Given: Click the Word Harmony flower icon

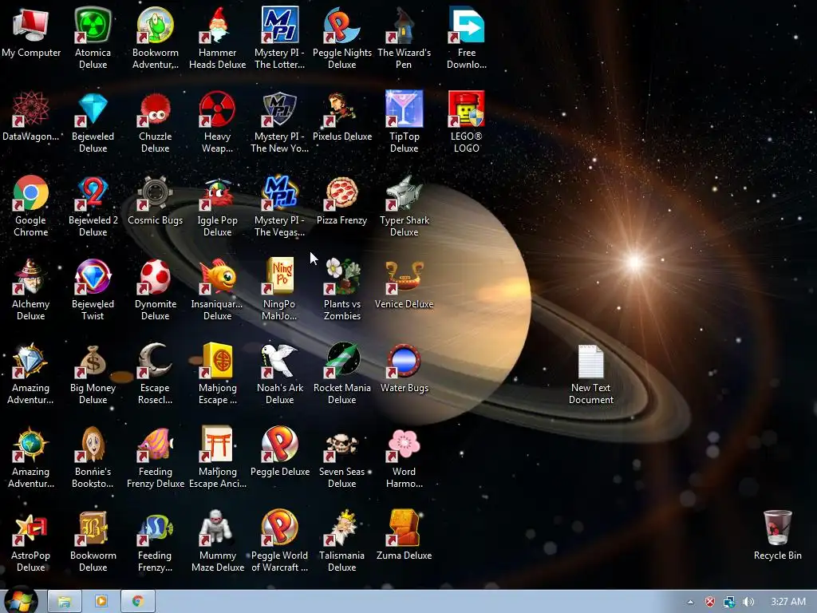Looking at the screenshot, I should coord(404,445).
